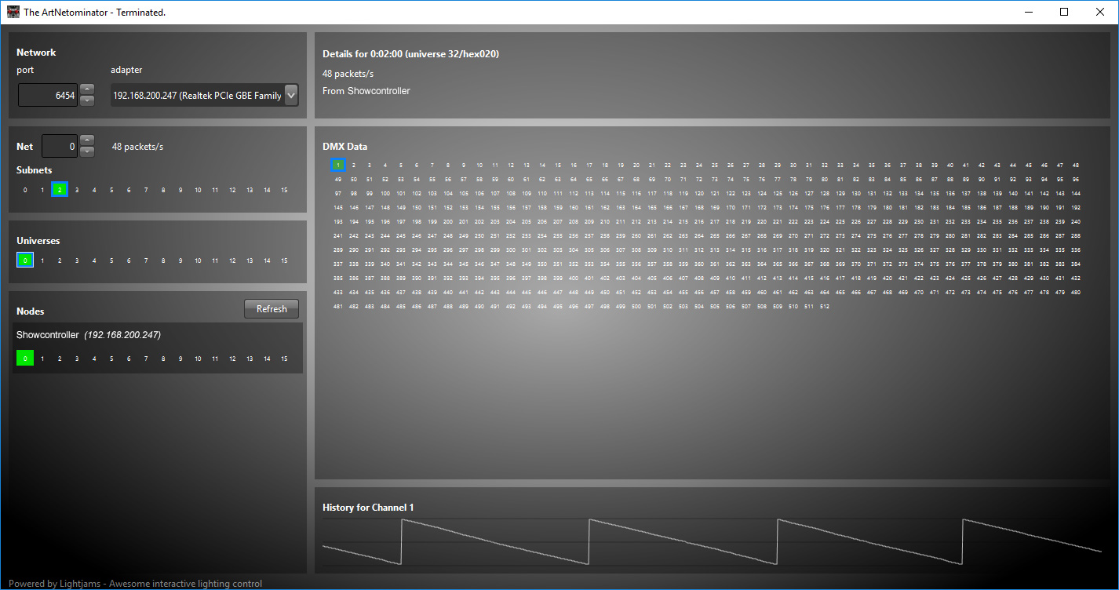Click the ArtNetominator app icon in title bar
The height and width of the screenshot is (590, 1119).
[x=13, y=12]
